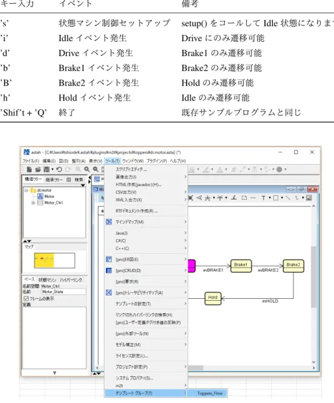Click the Save disk icon in toolbar

[47, 170]
